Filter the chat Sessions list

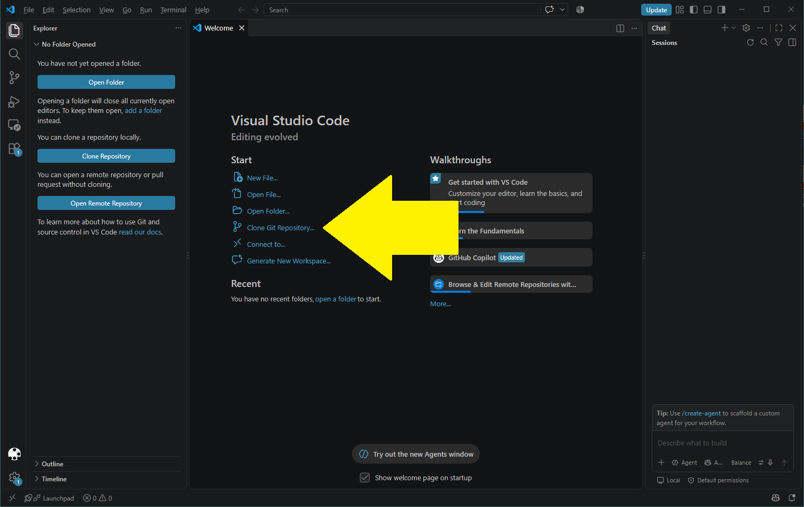(778, 42)
